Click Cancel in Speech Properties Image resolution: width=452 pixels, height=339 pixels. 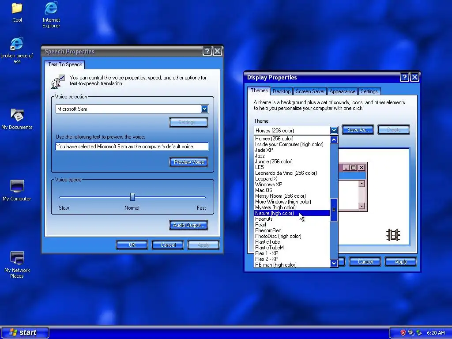168,245
